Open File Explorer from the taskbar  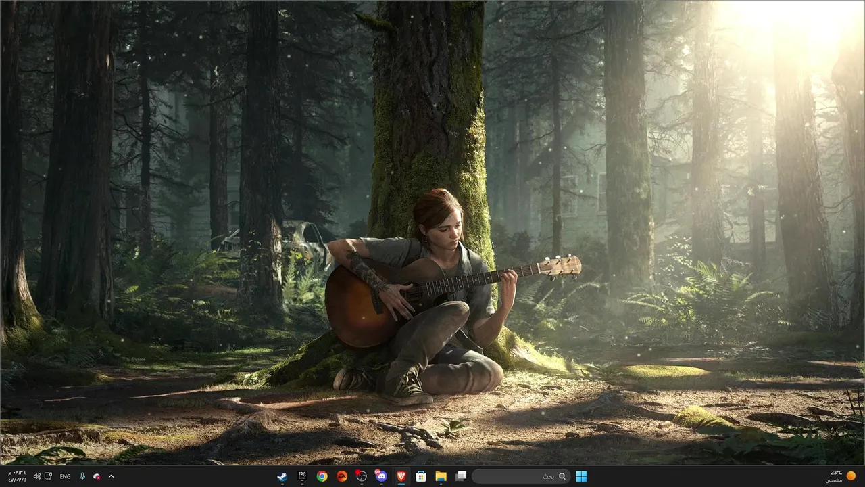pos(441,476)
